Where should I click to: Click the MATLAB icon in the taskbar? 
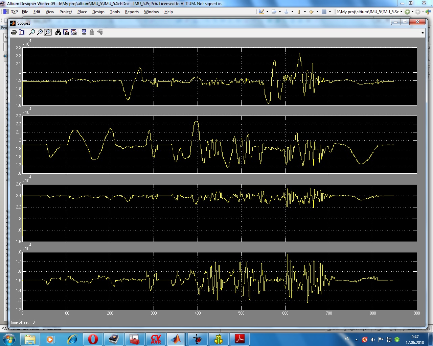[x=176, y=339]
